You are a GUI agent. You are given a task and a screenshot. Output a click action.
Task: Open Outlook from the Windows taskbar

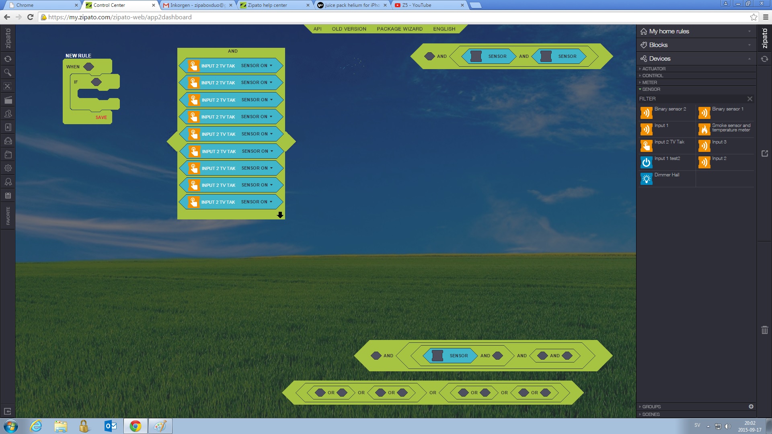pos(110,426)
